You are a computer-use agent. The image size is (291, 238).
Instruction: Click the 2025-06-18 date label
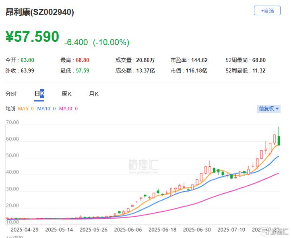(x=162, y=230)
